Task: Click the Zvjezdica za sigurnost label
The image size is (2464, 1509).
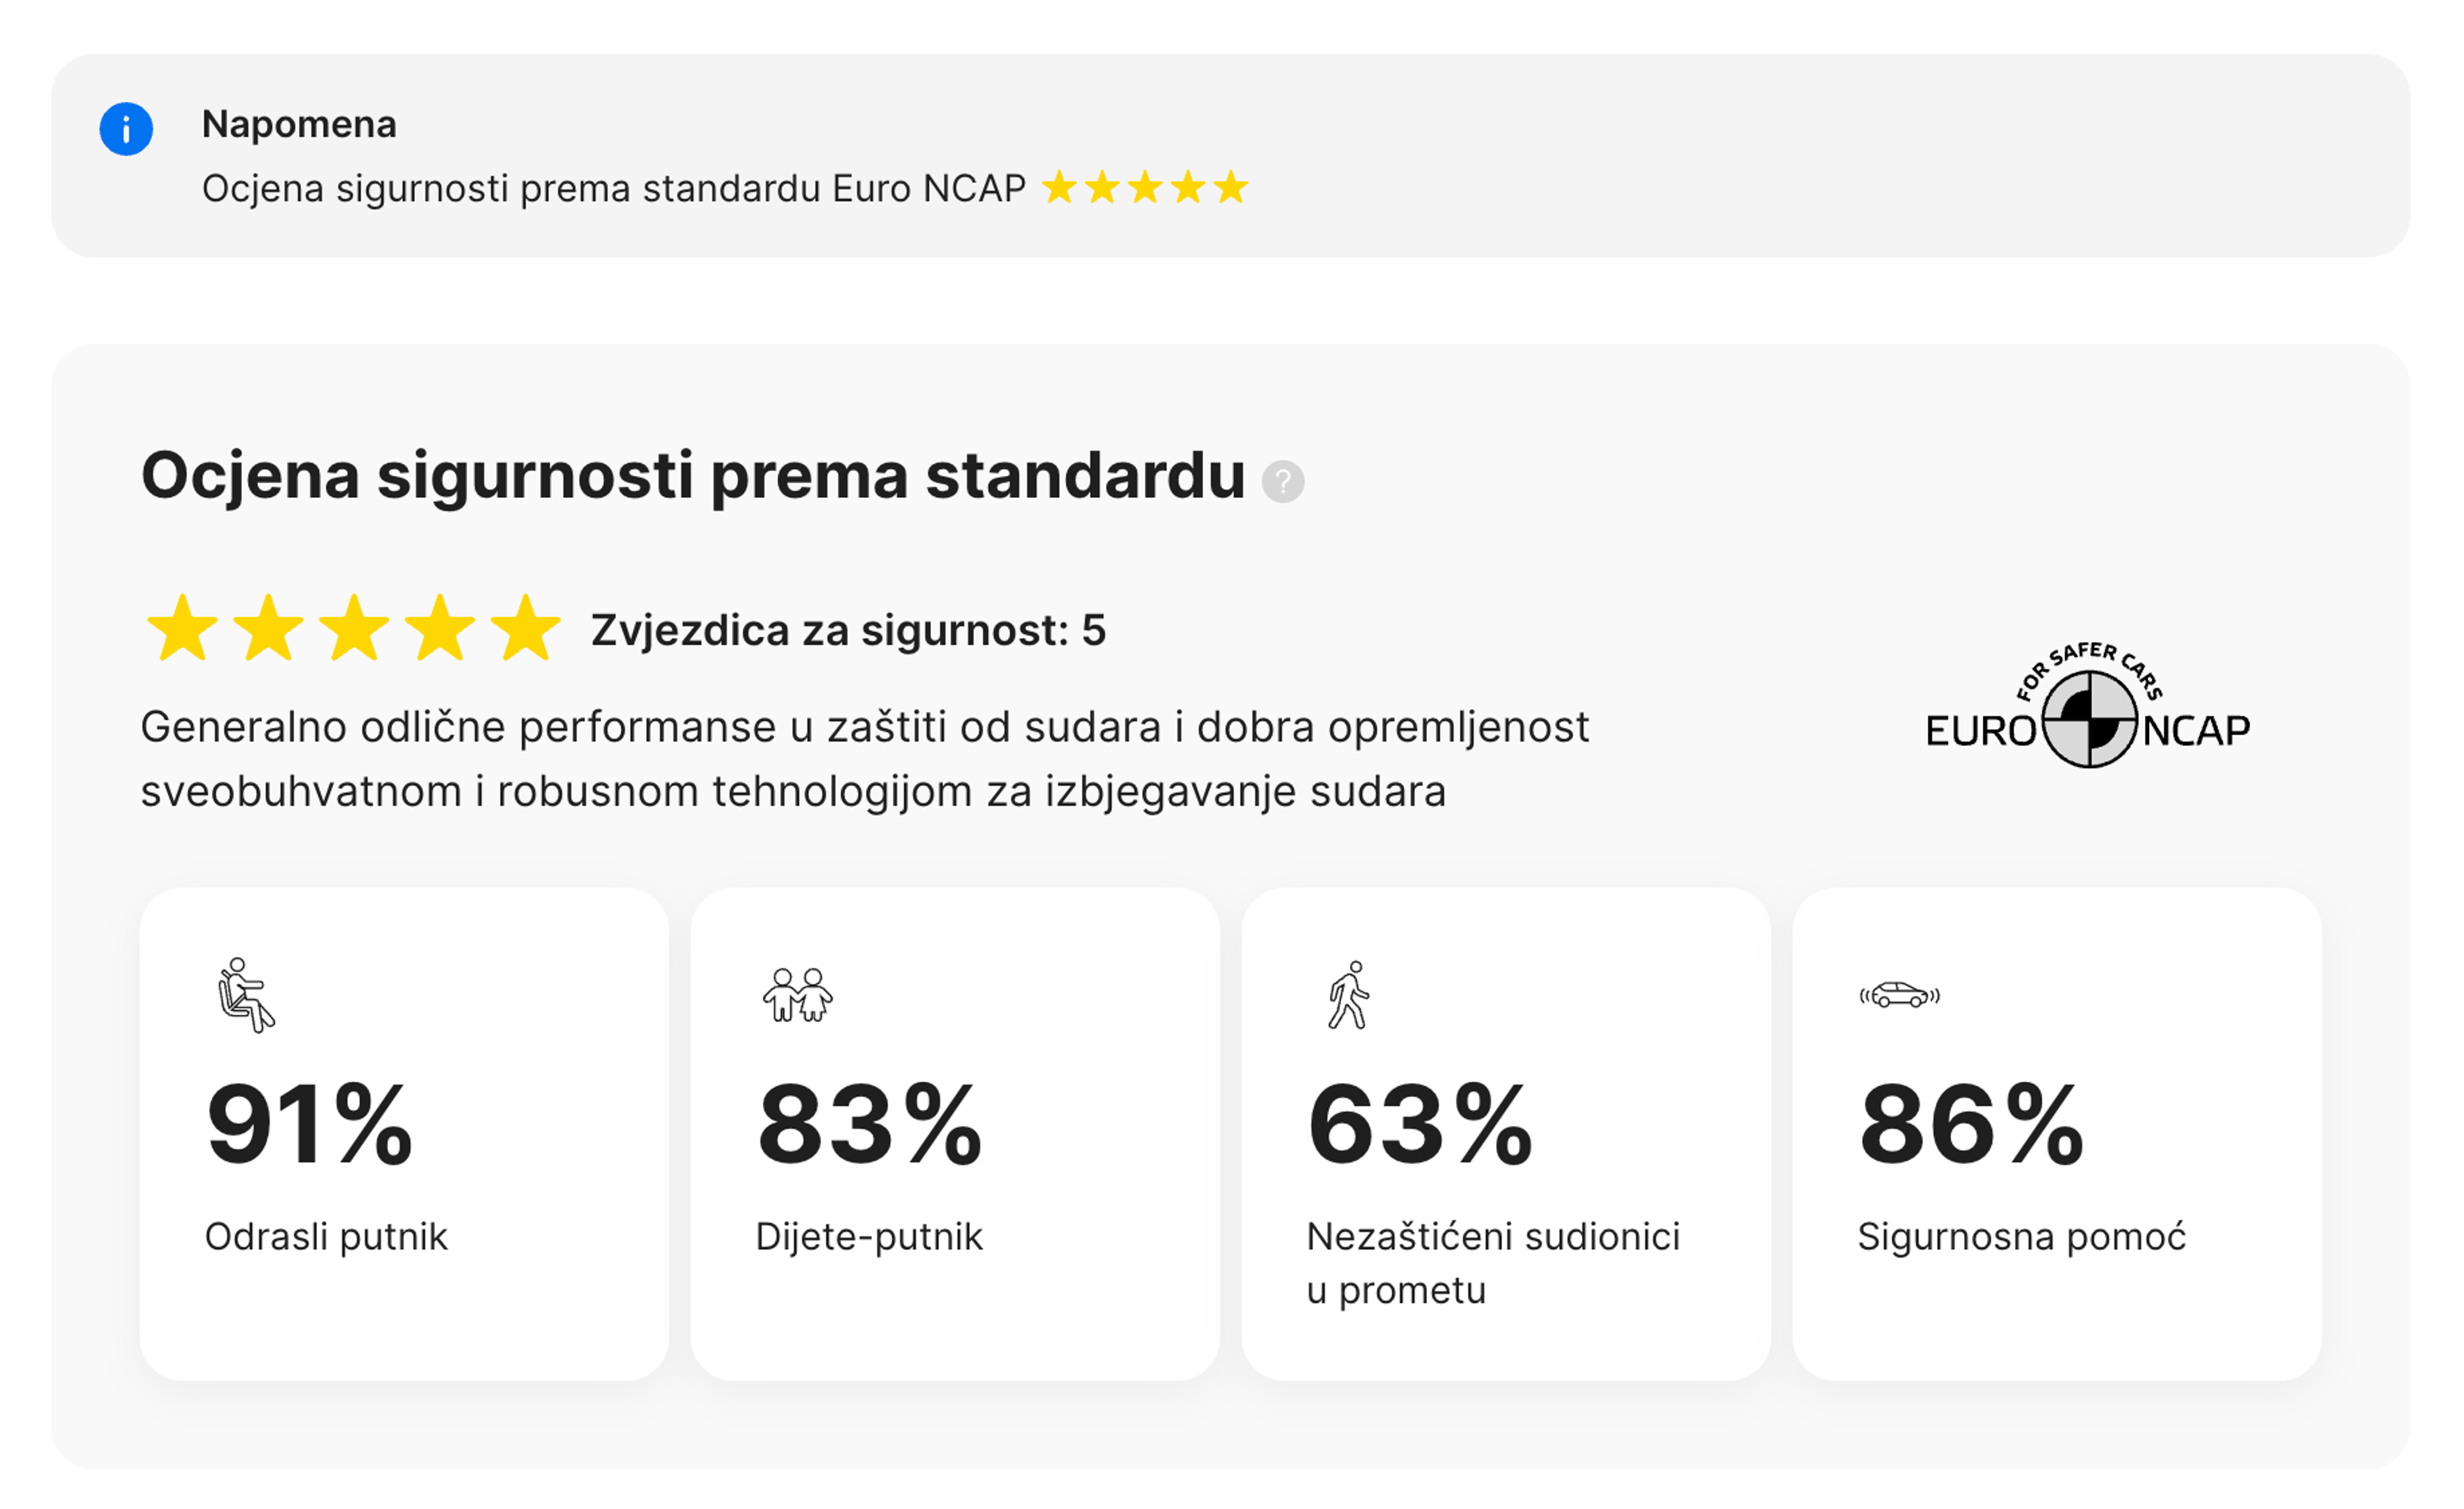Action: point(846,630)
